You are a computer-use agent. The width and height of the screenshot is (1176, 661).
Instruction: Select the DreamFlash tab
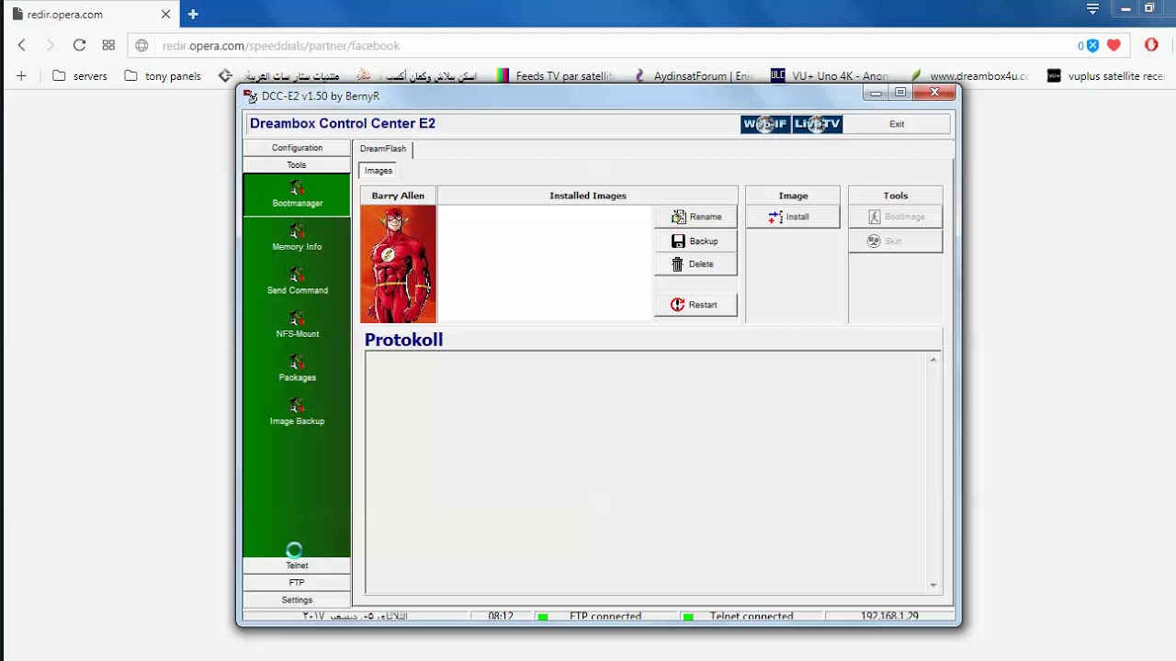pos(383,149)
